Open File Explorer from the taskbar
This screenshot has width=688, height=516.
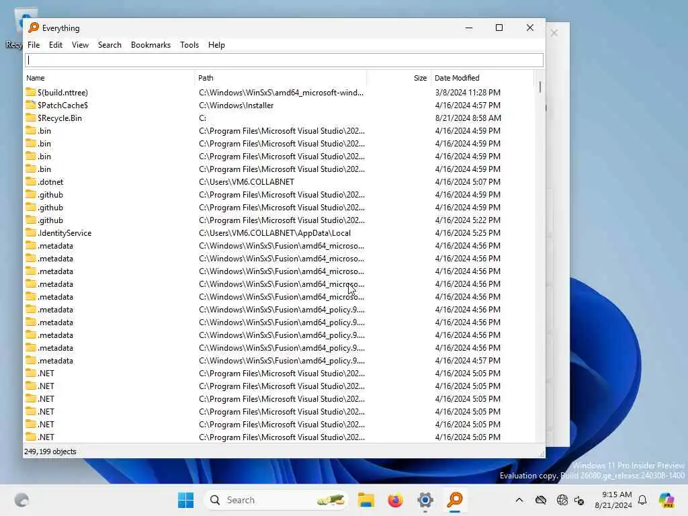[365, 500]
